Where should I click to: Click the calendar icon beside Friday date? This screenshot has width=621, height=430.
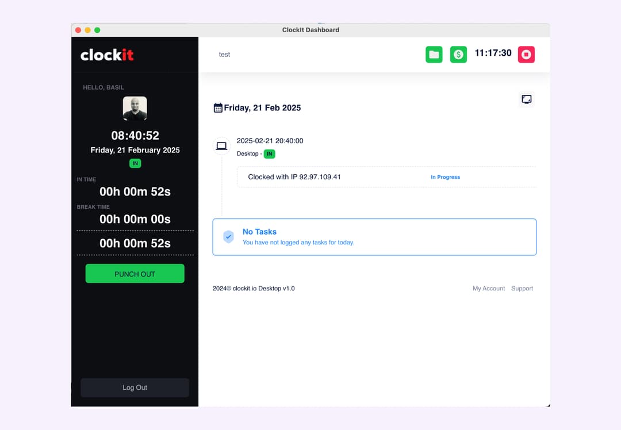tap(218, 107)
